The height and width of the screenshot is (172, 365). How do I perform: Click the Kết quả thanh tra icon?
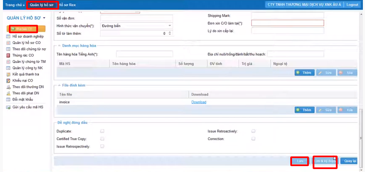tap(8, 74)
